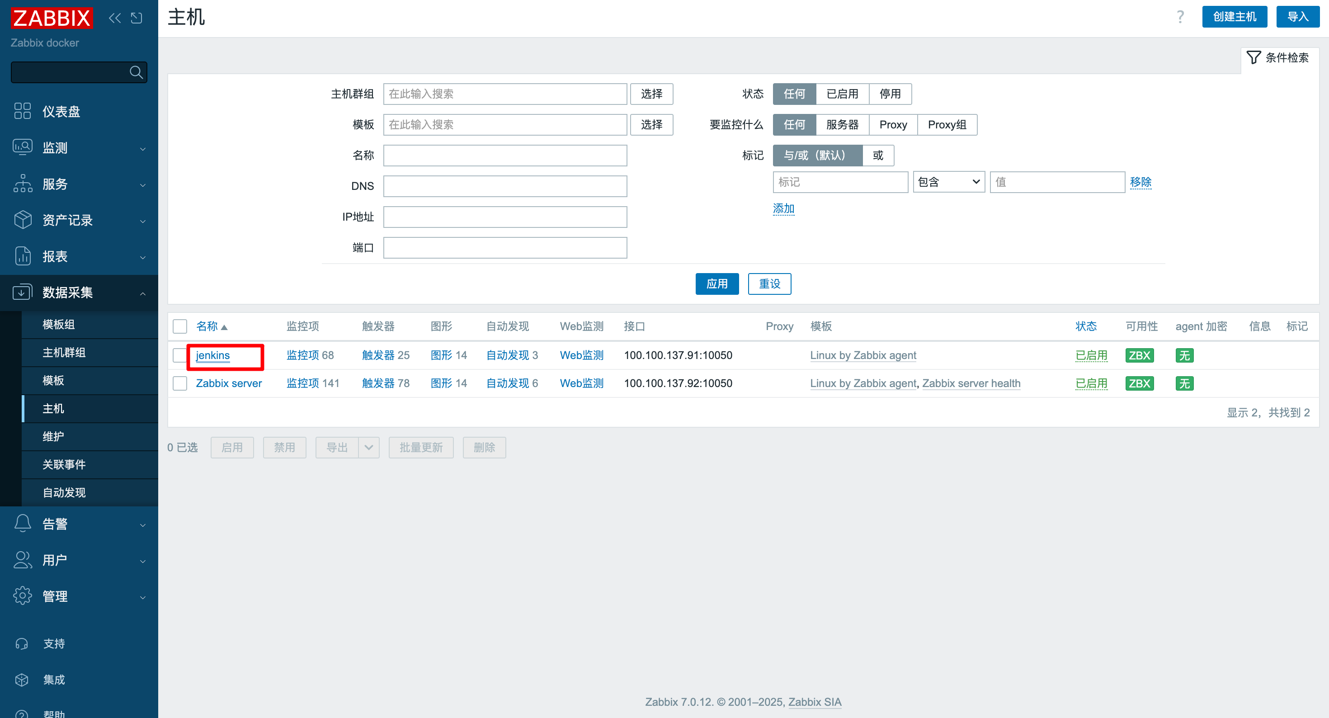Open the 模板组 submenu item
Image resolution: width=1329 pixels, height=718 pixels.
pos(90,324)
